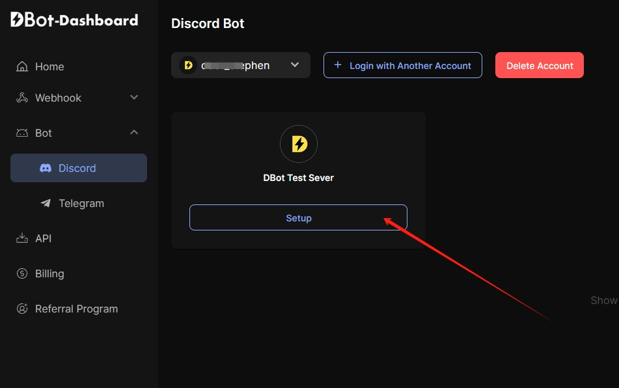Screen dimensions: 619x388
Task: Click the Discord Bot page heading
Action: (x=208, y=23)
